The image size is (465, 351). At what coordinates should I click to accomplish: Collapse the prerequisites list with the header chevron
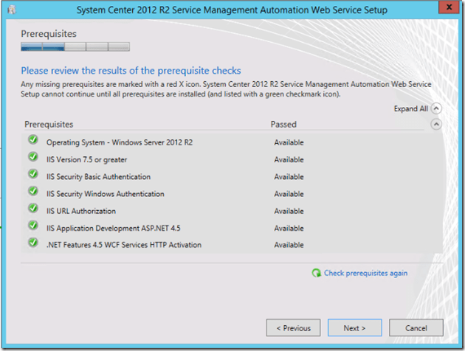pos(436,125)
